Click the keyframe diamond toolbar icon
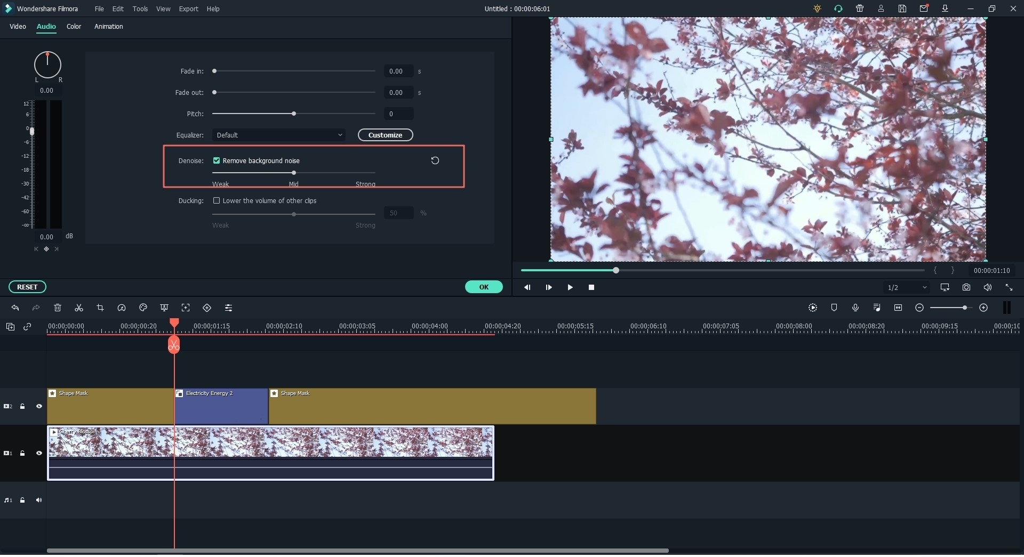 point(207,309)
